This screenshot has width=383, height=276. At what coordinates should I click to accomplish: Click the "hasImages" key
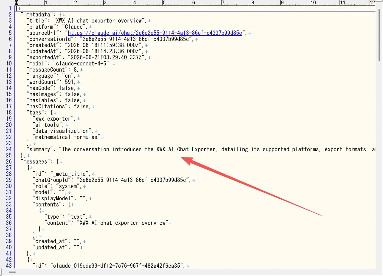tap(43, 94)
